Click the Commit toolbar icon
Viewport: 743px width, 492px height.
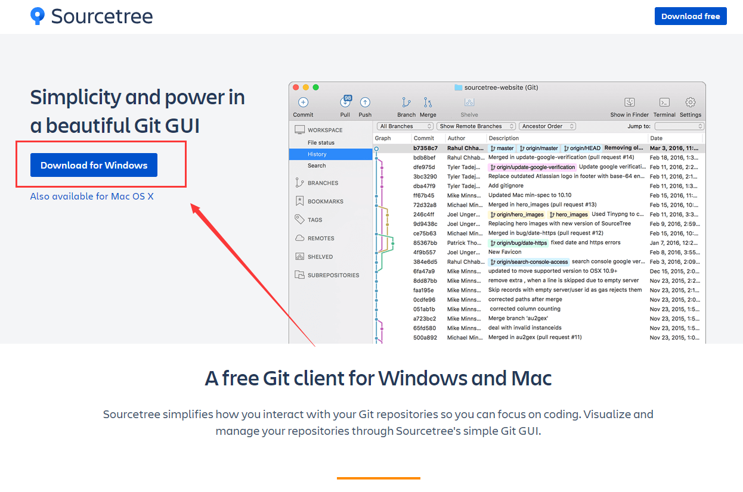[303, 102]
